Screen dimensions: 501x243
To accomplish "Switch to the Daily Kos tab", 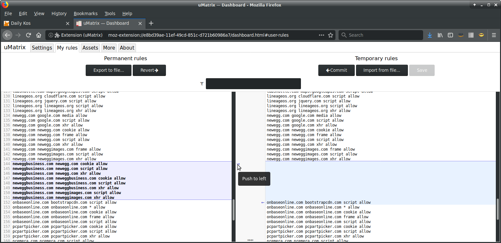I will click(x=35, y=23).
